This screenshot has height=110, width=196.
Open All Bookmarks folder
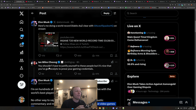tap(190, 8)
